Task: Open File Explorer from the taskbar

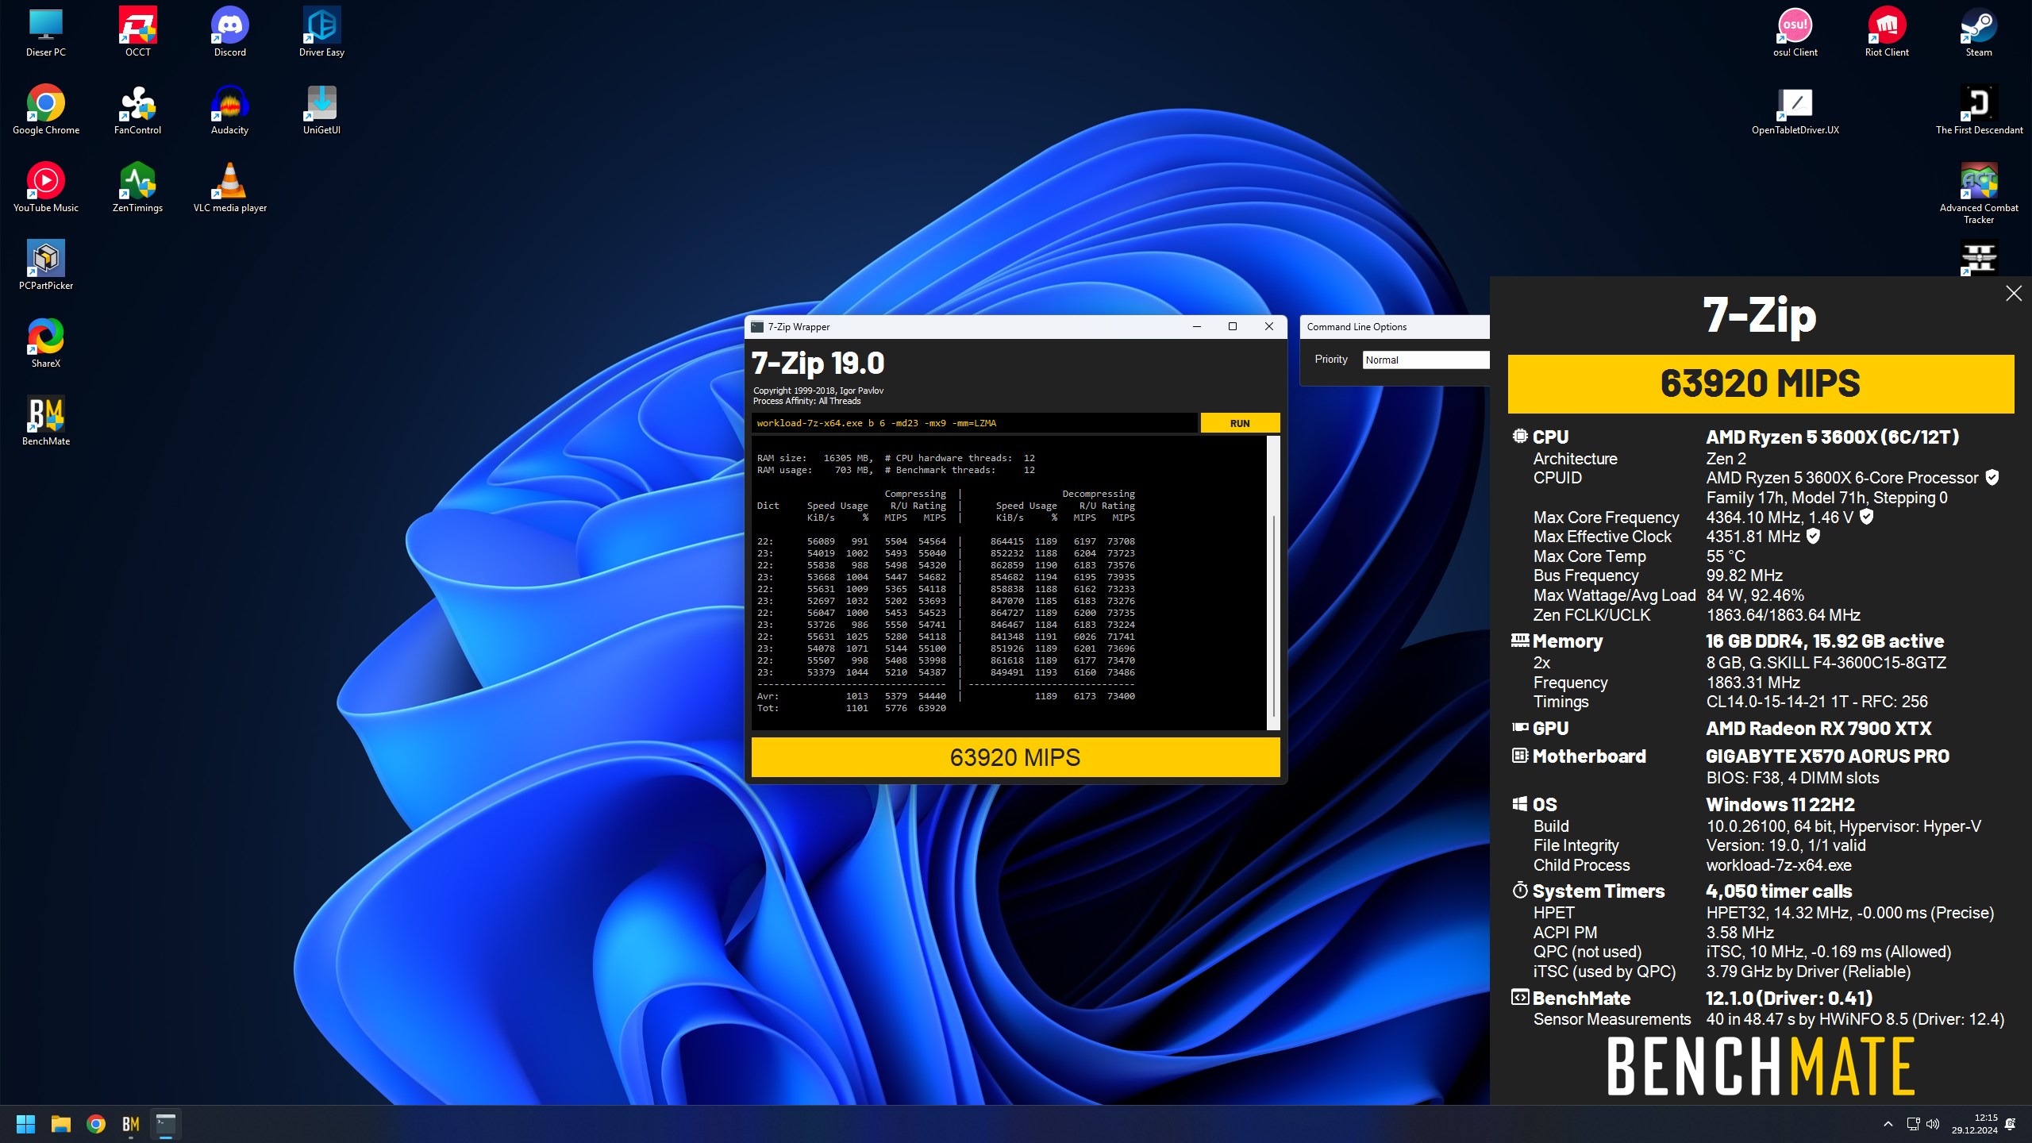Action: 60,1124
